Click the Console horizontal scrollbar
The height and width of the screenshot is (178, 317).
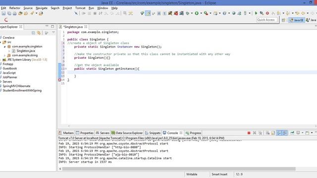click(x=179, y=169)
